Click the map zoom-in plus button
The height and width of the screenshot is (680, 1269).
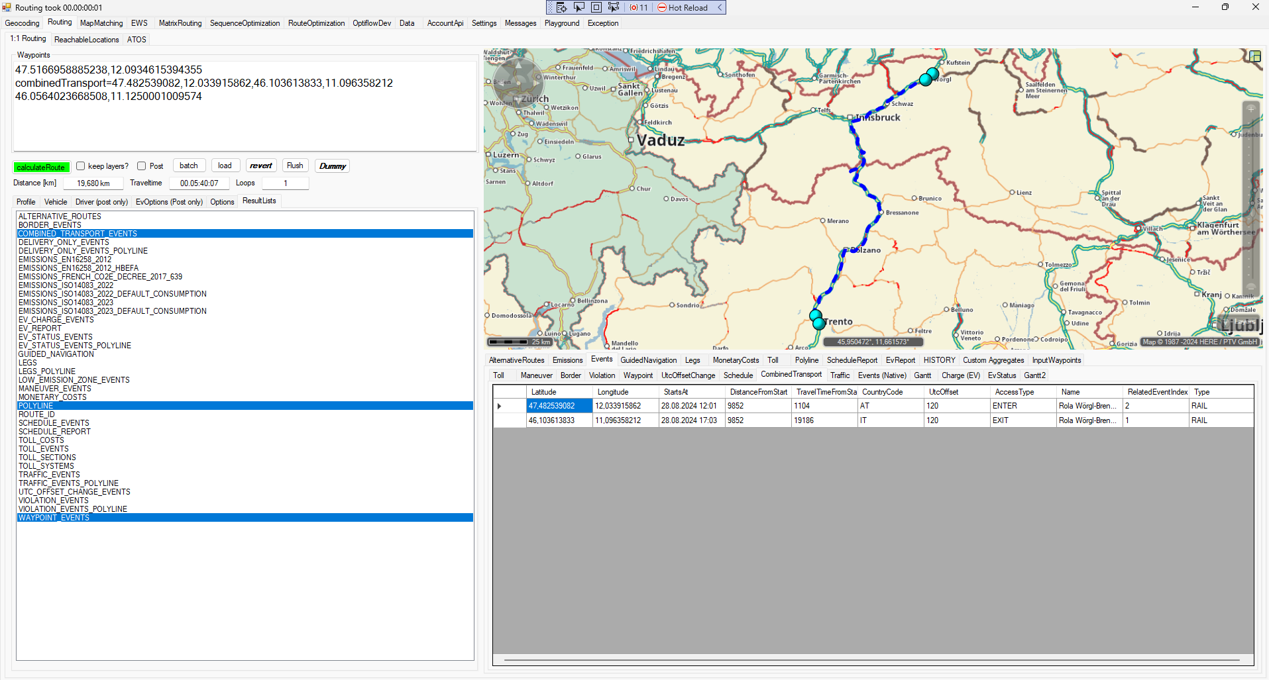point(1250,109)
